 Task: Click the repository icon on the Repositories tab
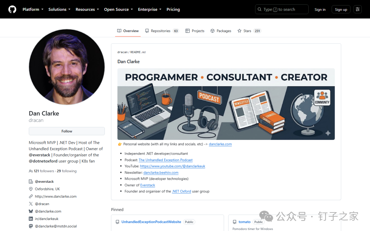point(147,31)
